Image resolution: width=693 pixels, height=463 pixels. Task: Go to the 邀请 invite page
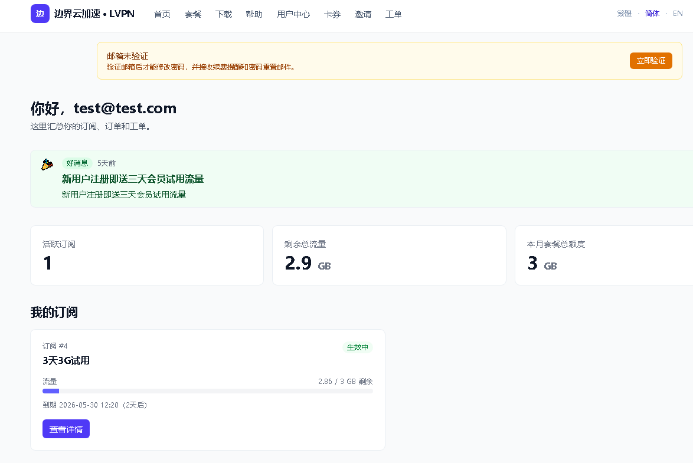(363, 14)
